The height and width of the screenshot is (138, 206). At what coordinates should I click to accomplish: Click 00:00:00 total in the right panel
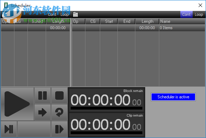pos(147,28)
